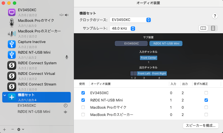This screenshot has width=223, height=133.
Task: Click the RØDE Connect Stream icon
Action: click(12, 87)
